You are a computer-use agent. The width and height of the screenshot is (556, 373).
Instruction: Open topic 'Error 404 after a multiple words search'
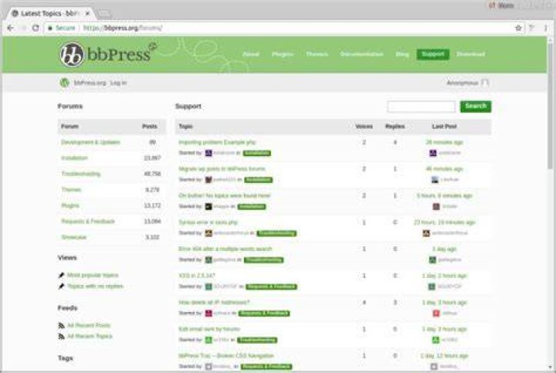coord(225,249)
